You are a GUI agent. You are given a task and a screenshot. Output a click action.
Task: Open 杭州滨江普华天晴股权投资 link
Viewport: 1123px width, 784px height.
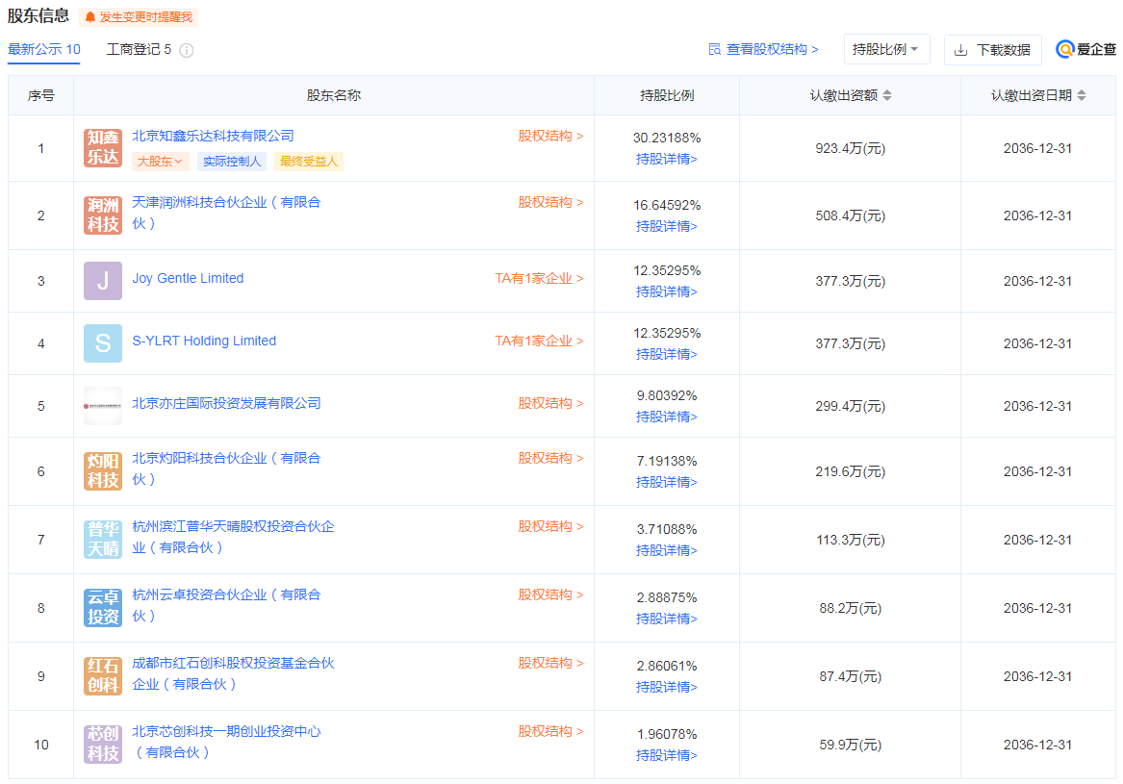tap(233, 536)
